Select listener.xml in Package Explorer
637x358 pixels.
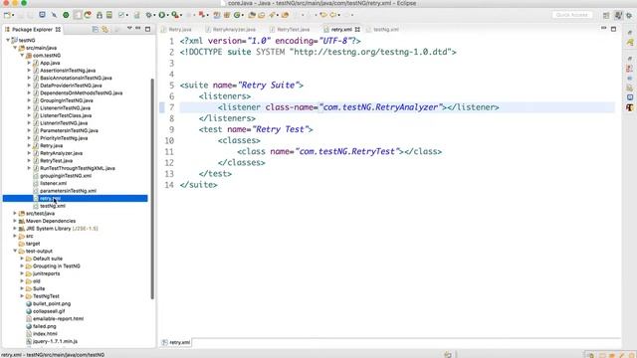pos(53,183)
